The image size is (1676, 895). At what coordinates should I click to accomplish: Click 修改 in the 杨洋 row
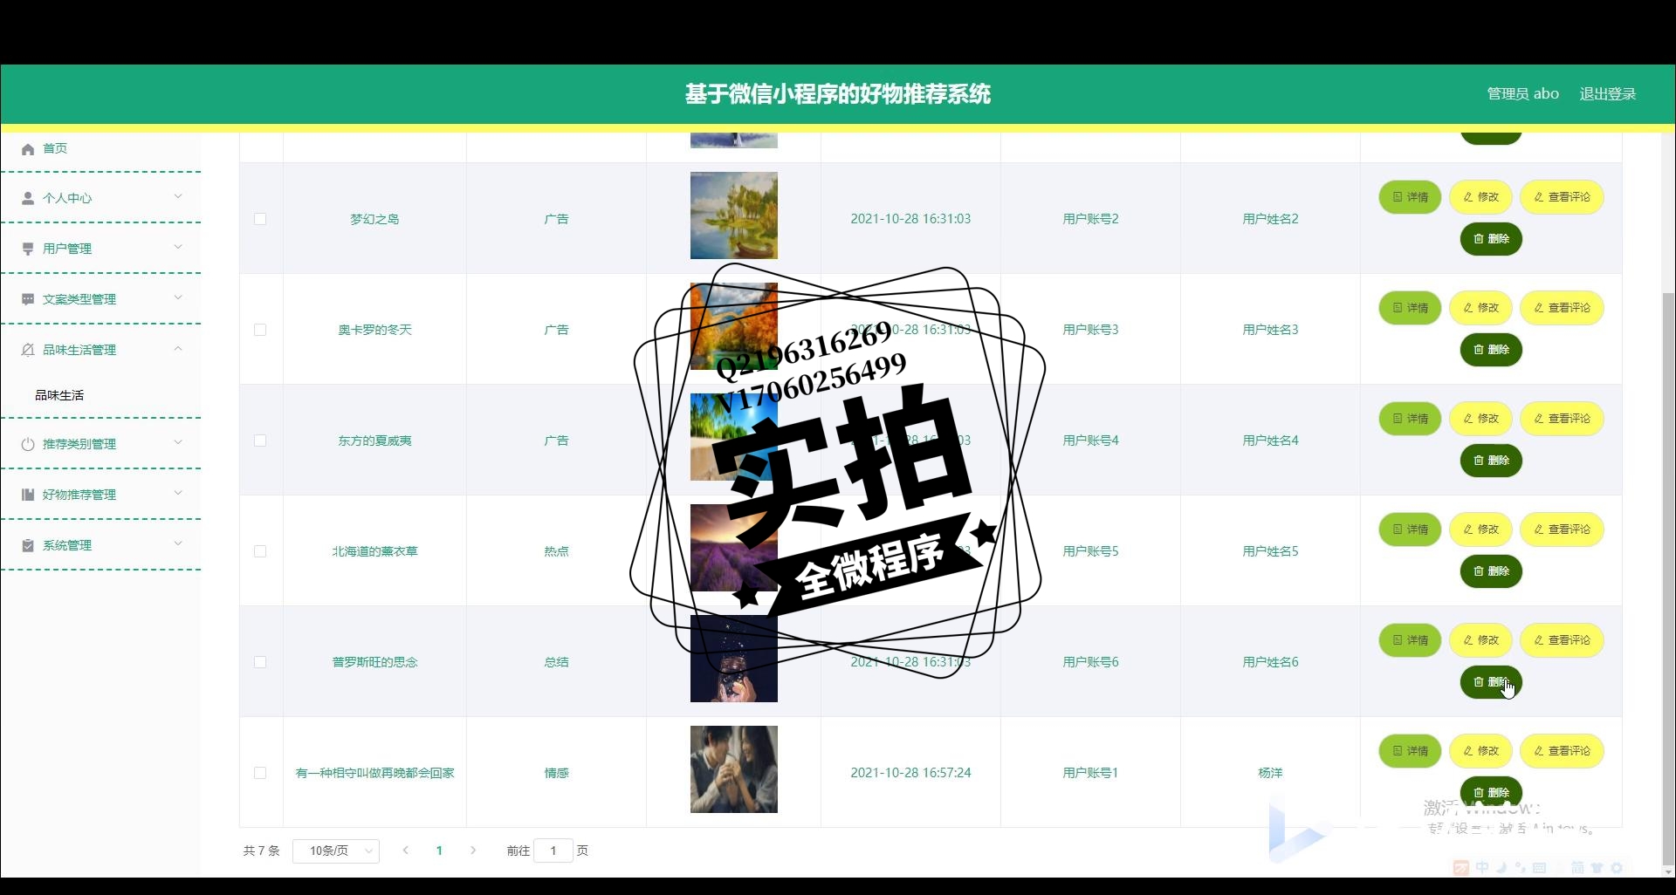coord(1480,751)
